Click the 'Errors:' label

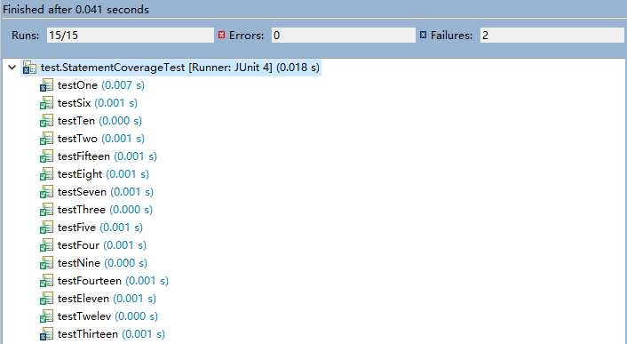point(246,36)
